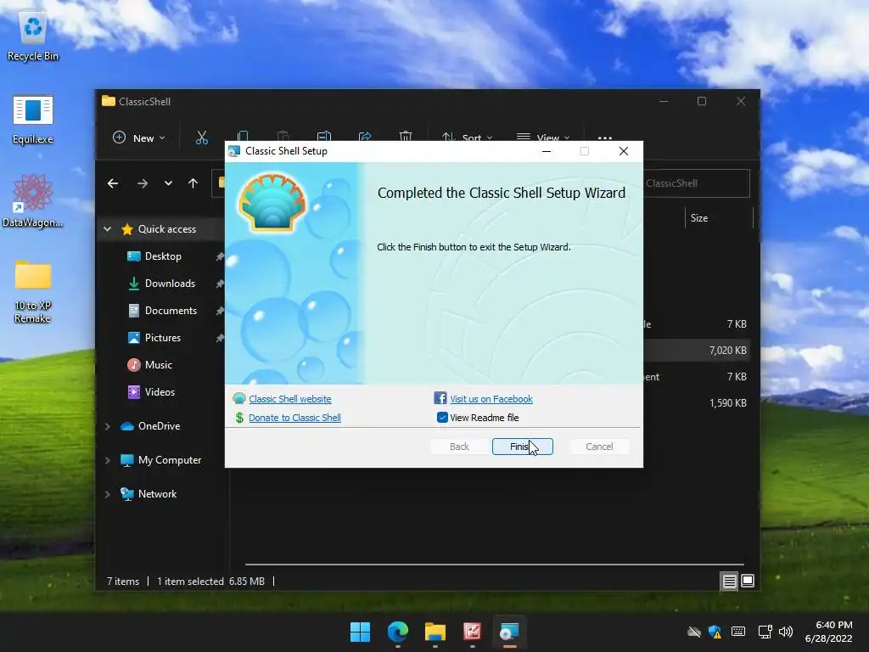Open the clock showing 6:40 PM
This screenshot has width=869, height=652.
point(829,632)
